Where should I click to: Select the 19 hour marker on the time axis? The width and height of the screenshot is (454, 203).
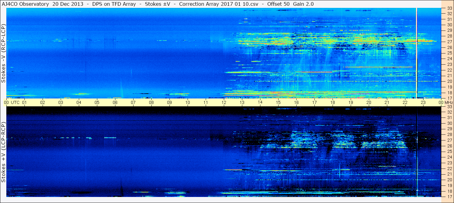(351, 102)
